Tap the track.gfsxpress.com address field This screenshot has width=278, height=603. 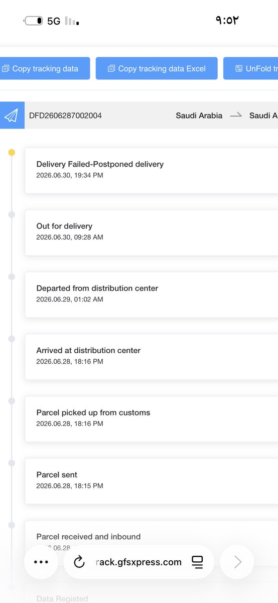[x=138, y=562]
